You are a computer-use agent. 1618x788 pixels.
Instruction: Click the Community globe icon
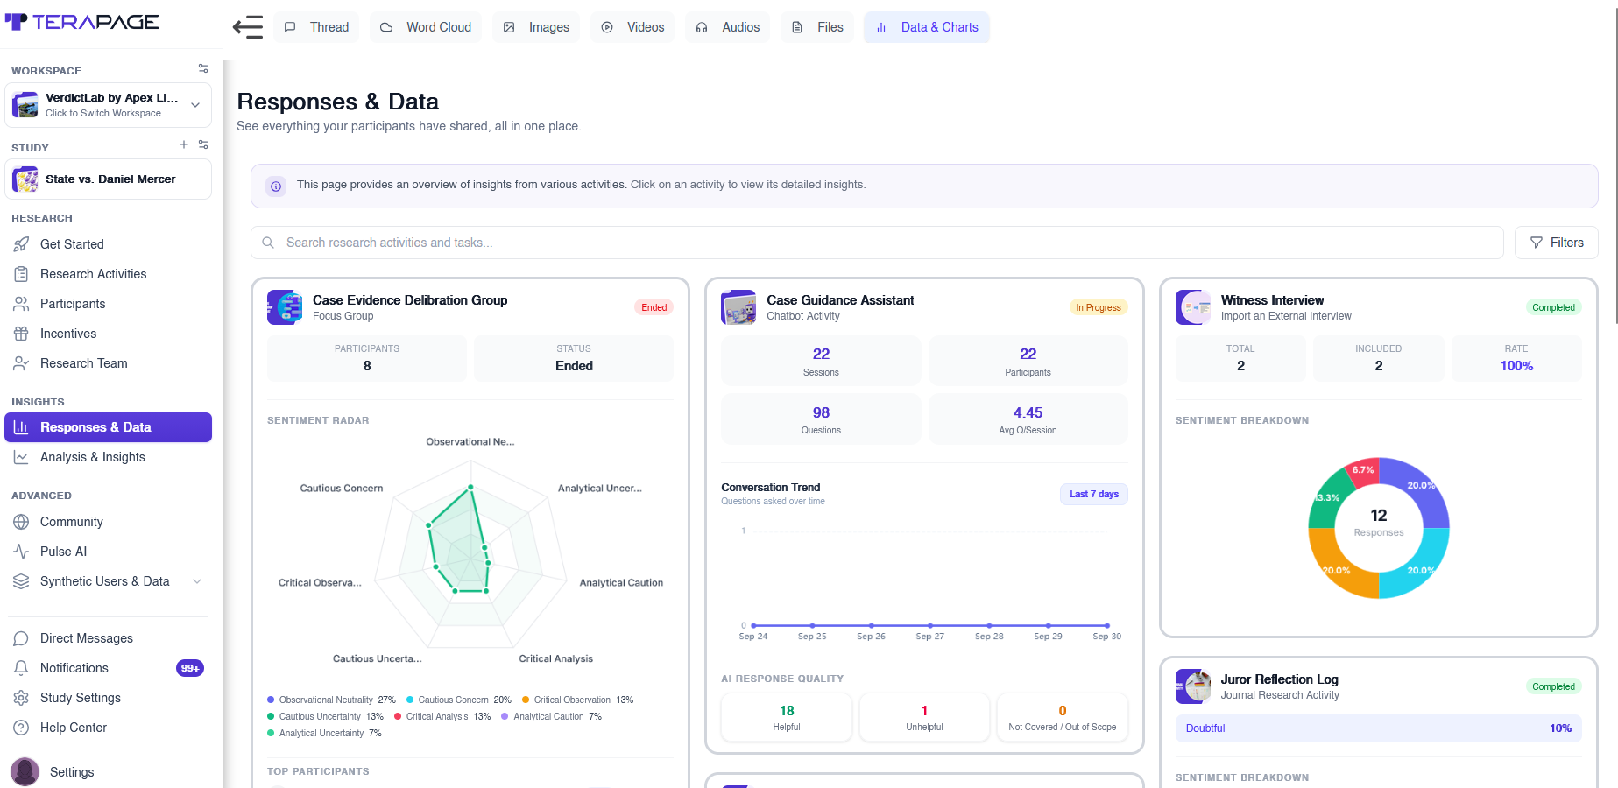click(x=21, y=522)
